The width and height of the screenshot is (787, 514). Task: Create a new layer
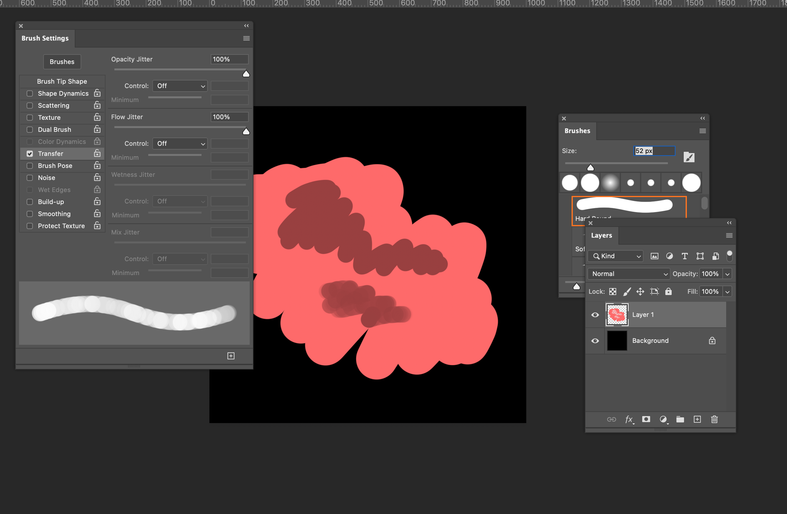tap(697, 419)
